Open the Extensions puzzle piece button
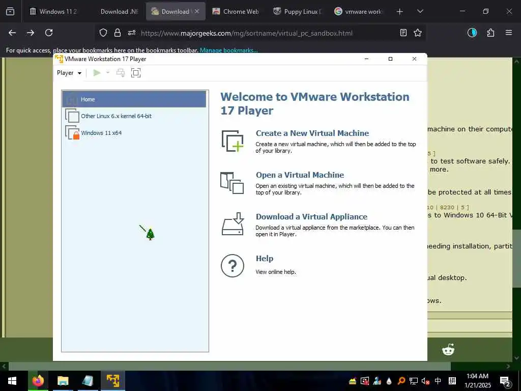The width and height of the screenshot is (521, 391). (490, 33)
